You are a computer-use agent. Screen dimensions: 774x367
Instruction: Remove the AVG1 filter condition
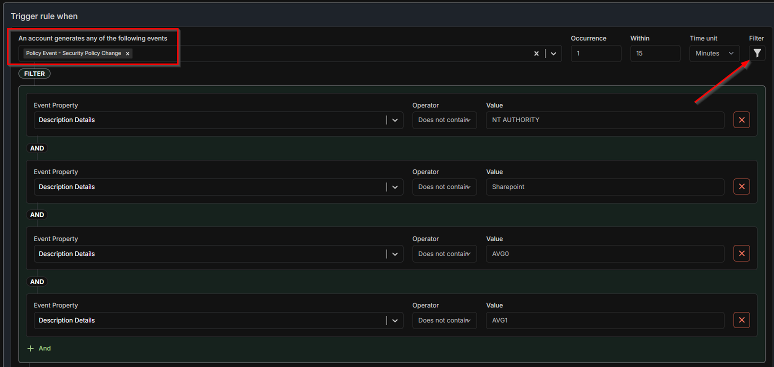click(x=741, y=320)
